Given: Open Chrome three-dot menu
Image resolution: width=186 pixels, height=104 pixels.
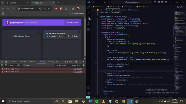Looking at the screenshot, I should click(83, 8).
